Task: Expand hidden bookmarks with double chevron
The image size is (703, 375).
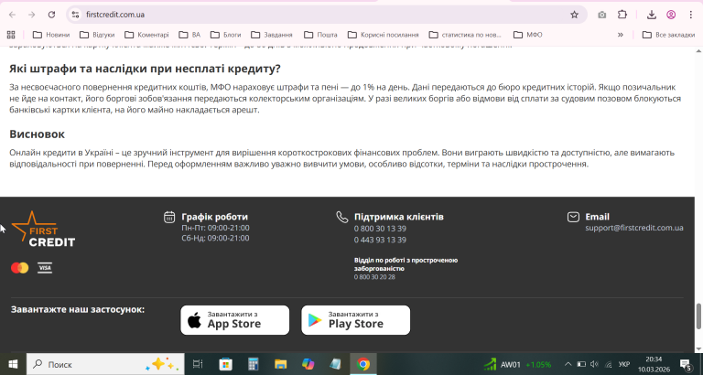Action: pyautogui.click(x=621, y=35)
